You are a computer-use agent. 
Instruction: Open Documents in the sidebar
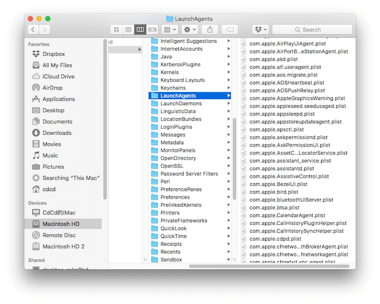pos(63,121)
